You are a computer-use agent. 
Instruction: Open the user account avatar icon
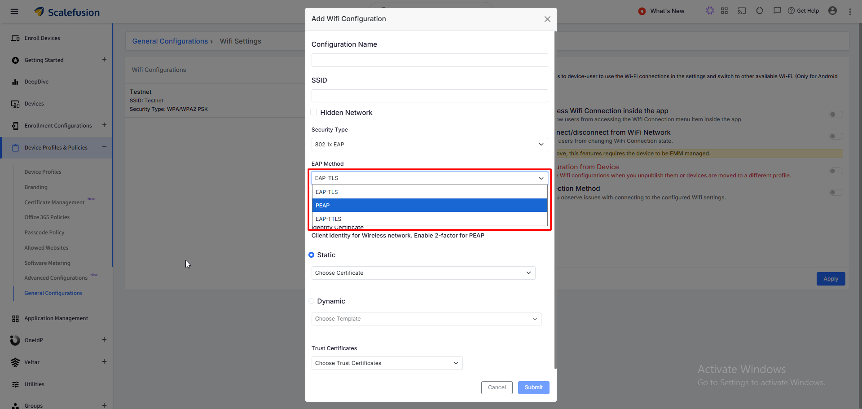point(832,11)
